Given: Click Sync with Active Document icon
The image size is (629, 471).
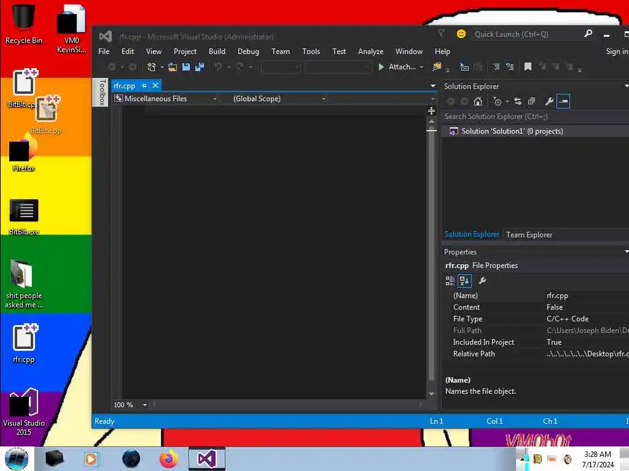Looking at the screenshot, I should tap(518, 101).
